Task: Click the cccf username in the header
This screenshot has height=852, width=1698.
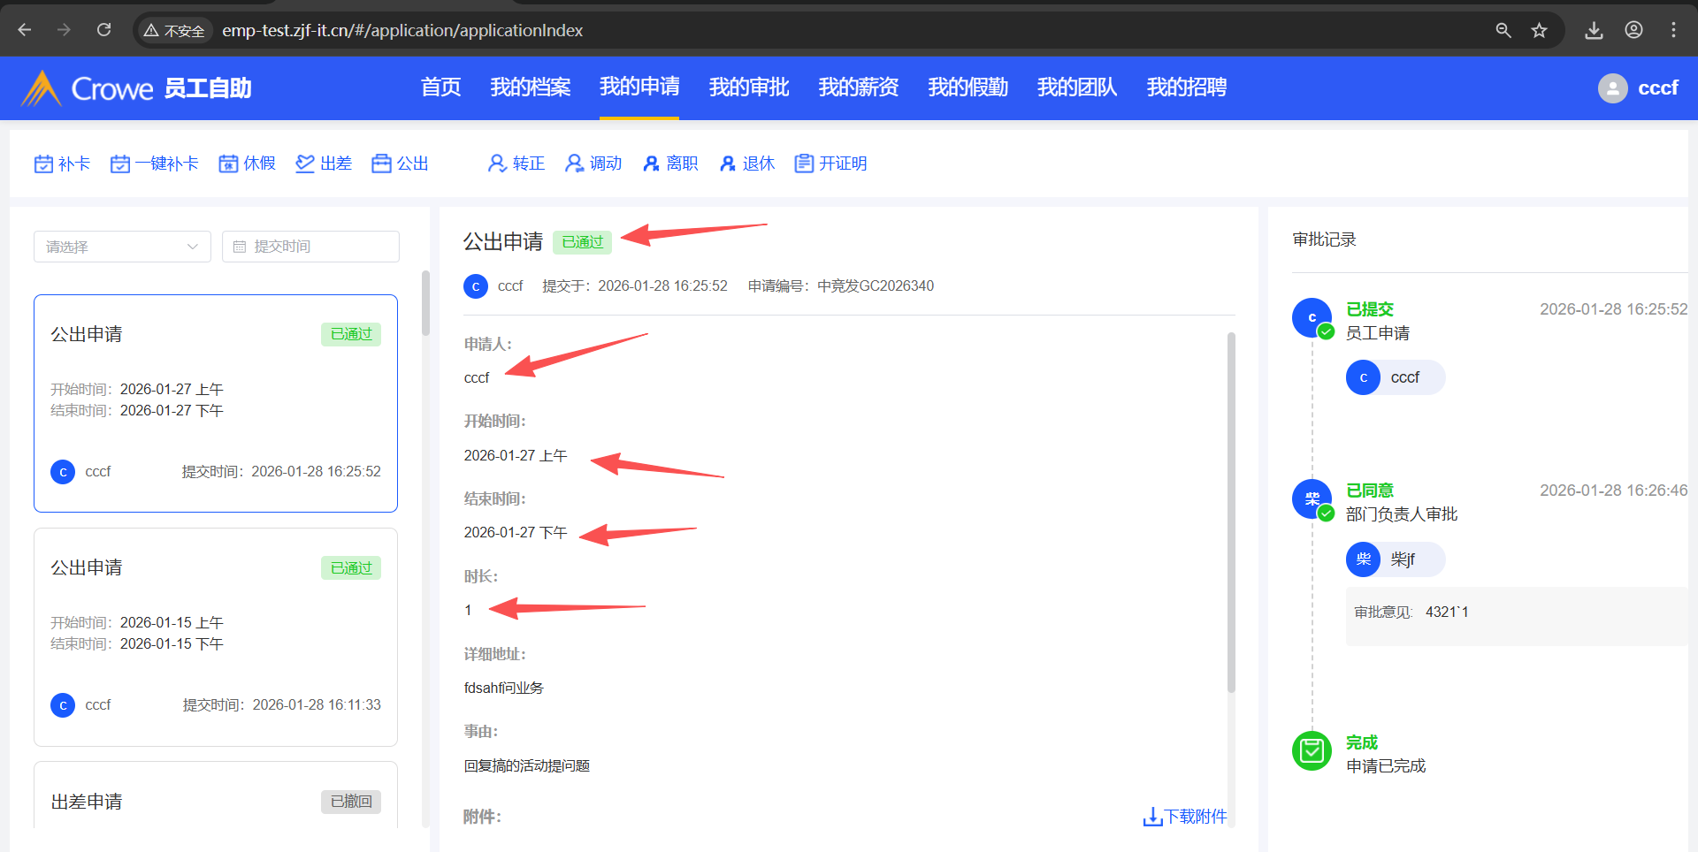Action: [x=1658, y=87]
